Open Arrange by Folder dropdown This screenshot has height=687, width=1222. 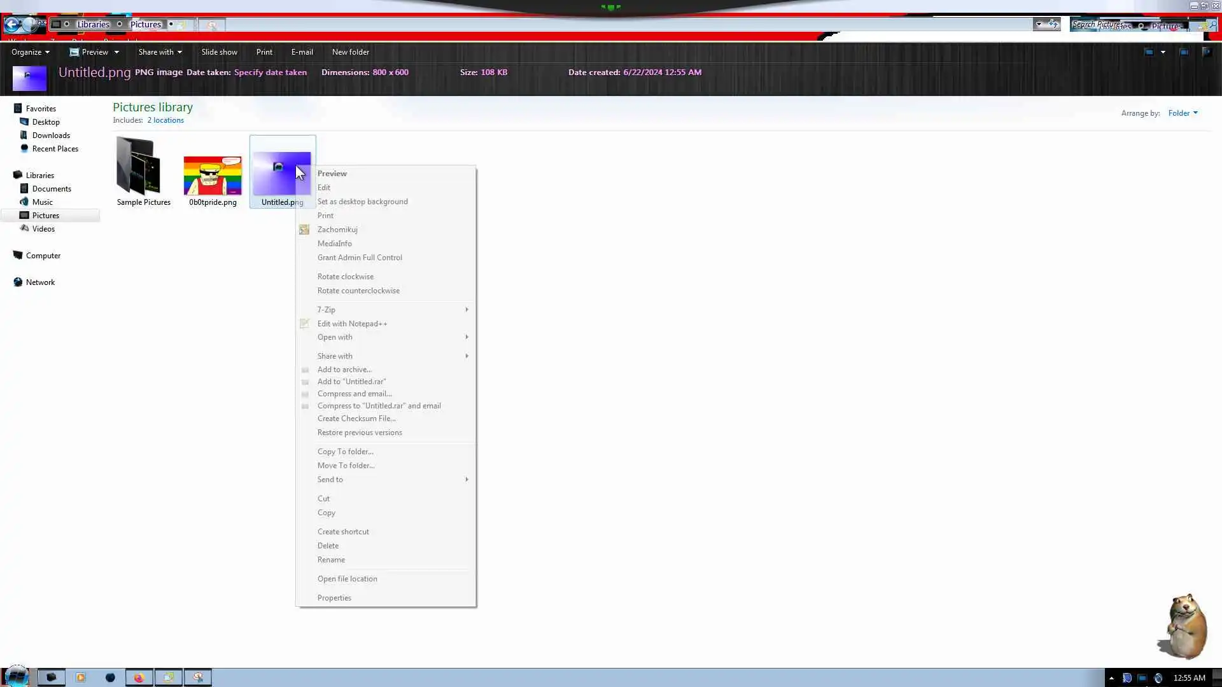(1183, 113)
